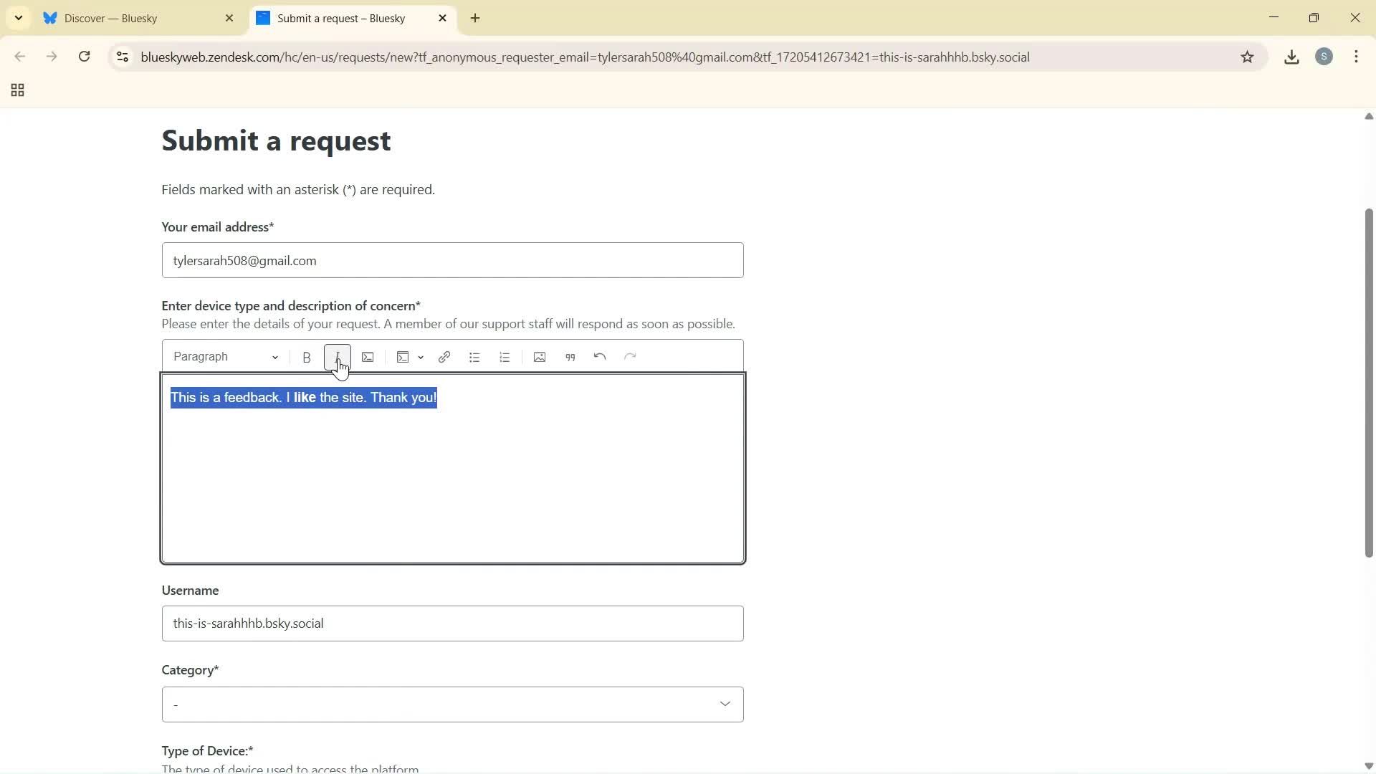
Task: Open the Paragraph style dropdown
Action: [x=224, y=356]
